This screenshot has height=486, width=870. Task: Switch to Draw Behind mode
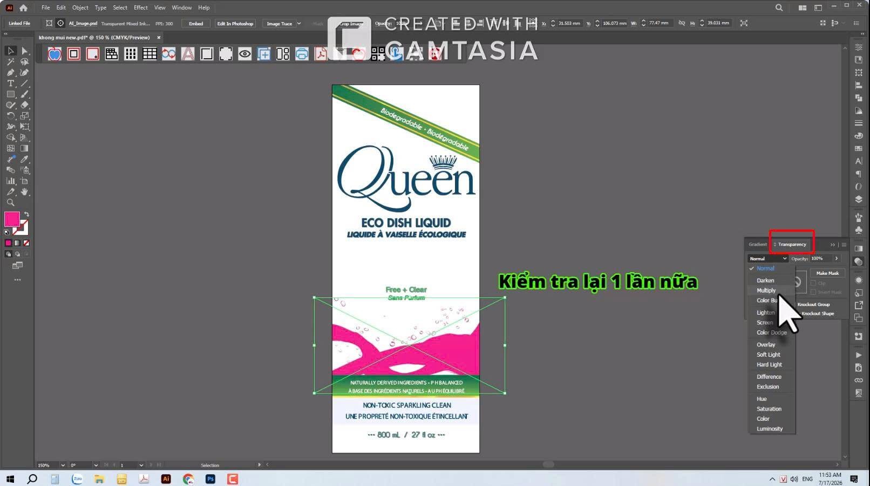[x=17, y=254]
